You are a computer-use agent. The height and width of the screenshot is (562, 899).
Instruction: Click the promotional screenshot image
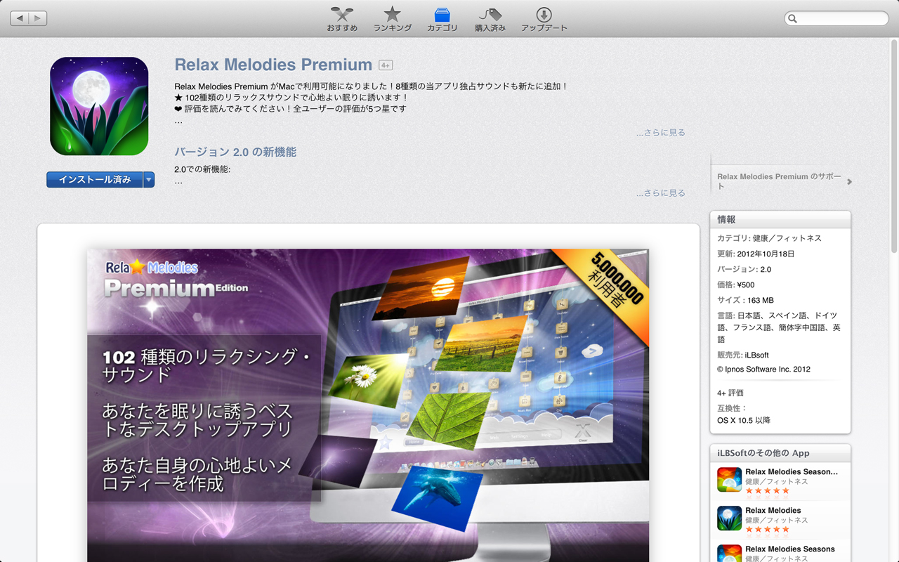pyautogui.click(x=368, y=405)
